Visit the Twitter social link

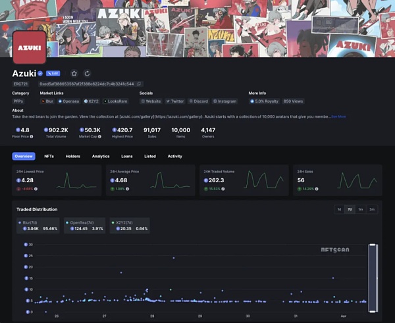click(175, 101)
